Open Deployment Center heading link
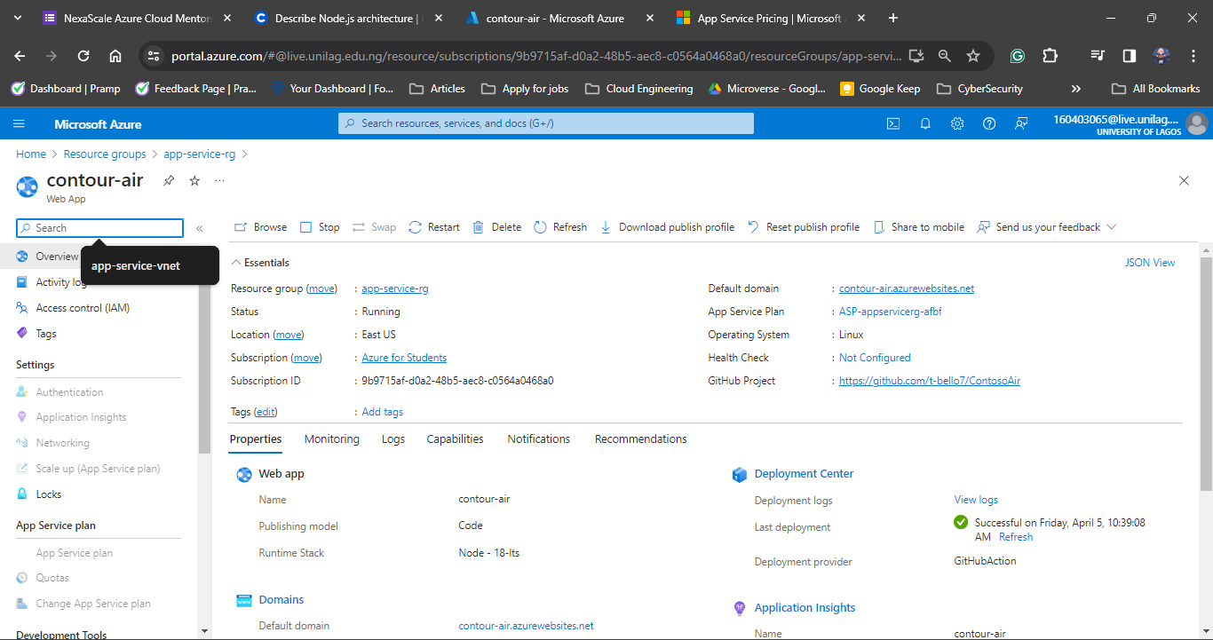Screen dimensions: 1213x640 804,474
